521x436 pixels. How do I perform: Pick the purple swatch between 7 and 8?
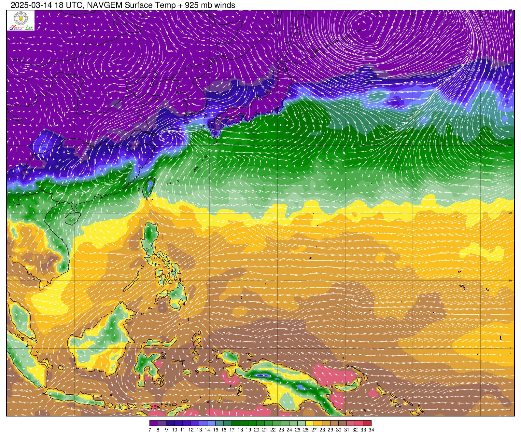click(x=154, y=423)
